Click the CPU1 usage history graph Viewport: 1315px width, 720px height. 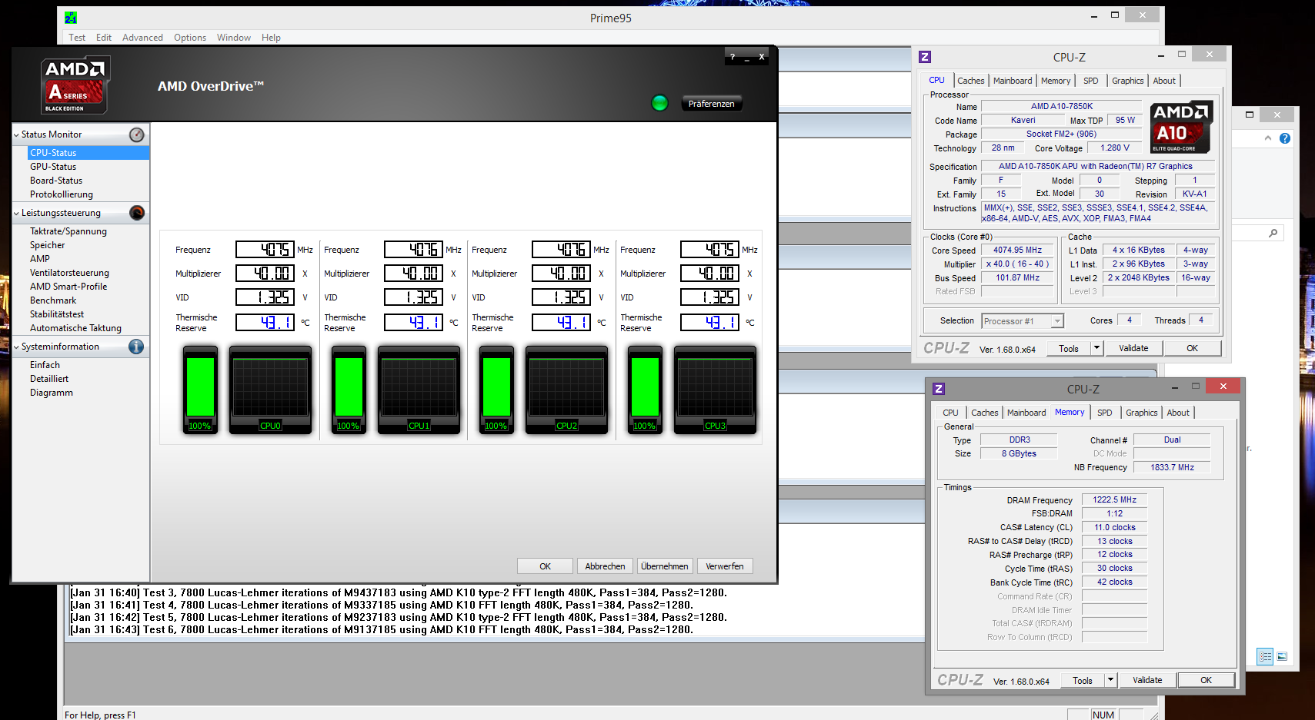(x=419, y=390)
